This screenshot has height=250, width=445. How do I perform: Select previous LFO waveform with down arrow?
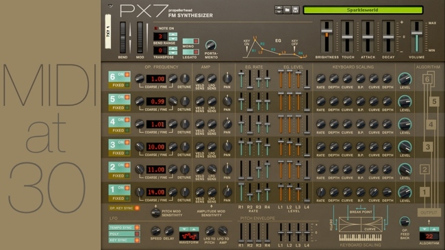tap(184, 229)
